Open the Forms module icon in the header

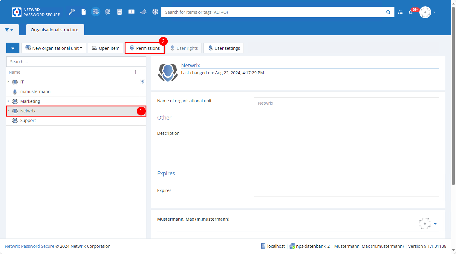pyautogui.click(x=120, y=12)
